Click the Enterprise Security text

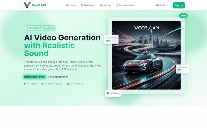[x=54, y=84]
